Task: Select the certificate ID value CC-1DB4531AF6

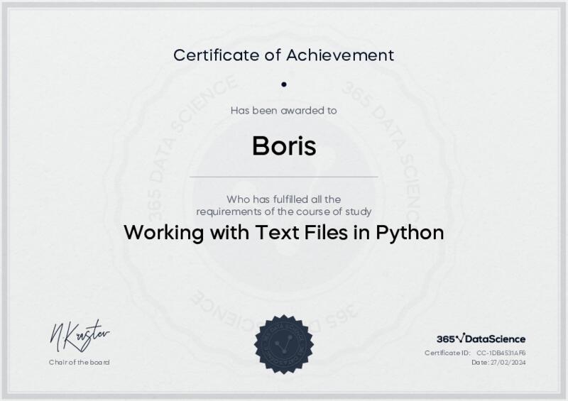Action: tap(501, 353)
